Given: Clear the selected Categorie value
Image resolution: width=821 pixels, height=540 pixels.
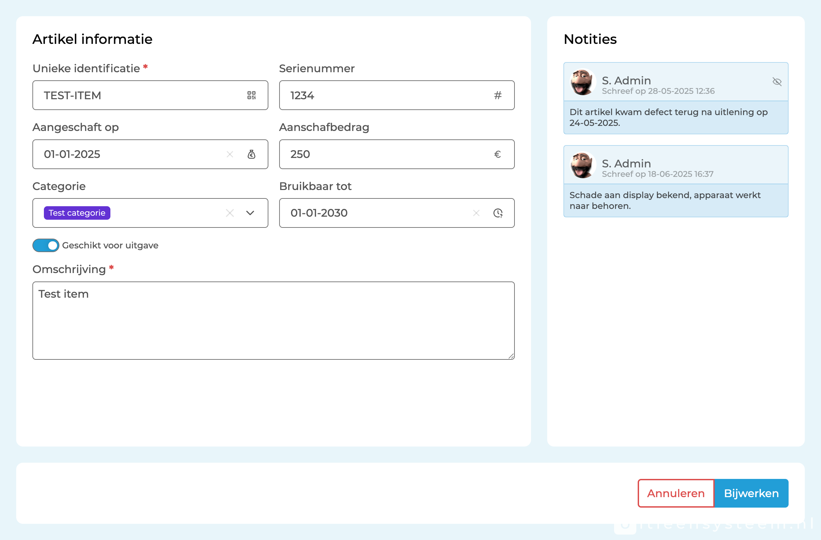Looking at the screenshot, I should (230, 213).
